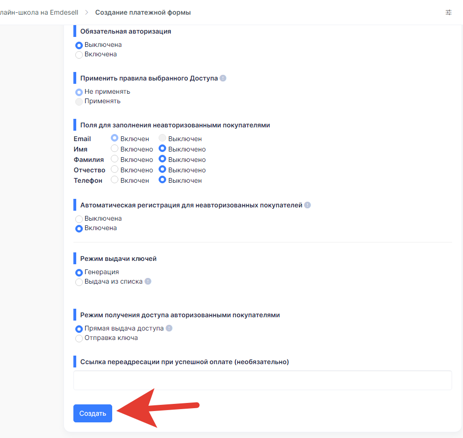The height and width of the screenshot is (438, 463).
Task: Click the Создать button
Action: click(x=93, y=413)
